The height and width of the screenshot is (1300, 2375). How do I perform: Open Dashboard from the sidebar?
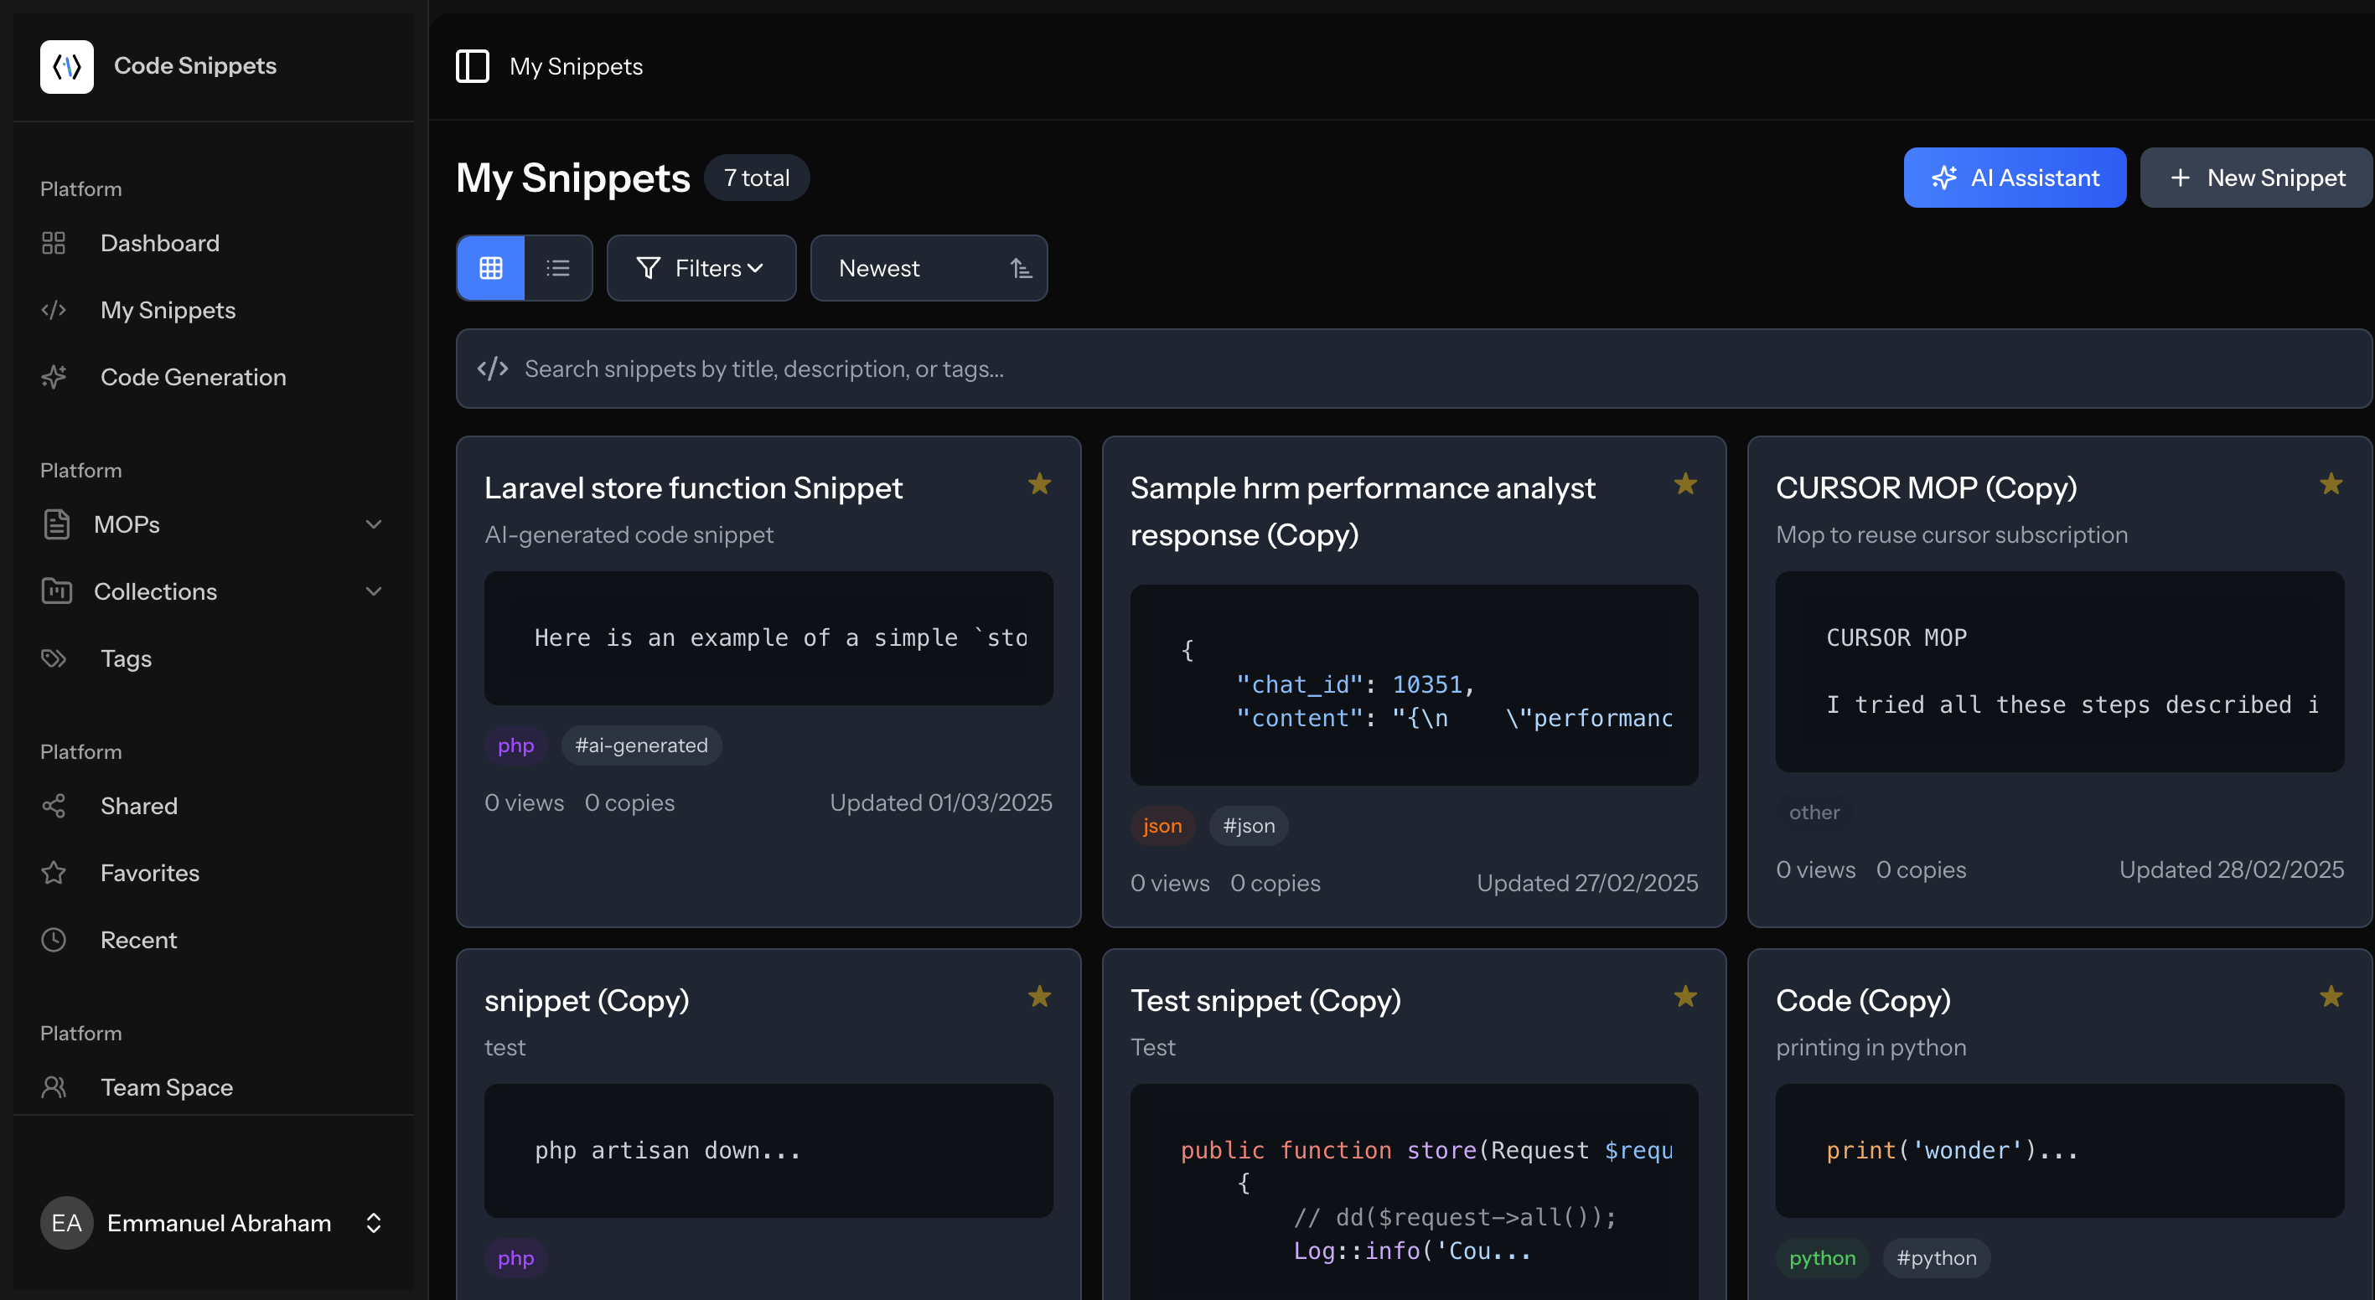click(159, 243)
